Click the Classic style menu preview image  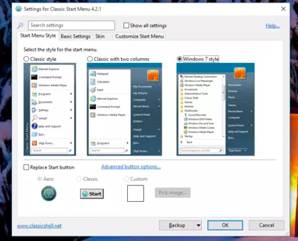click(50, 109)
